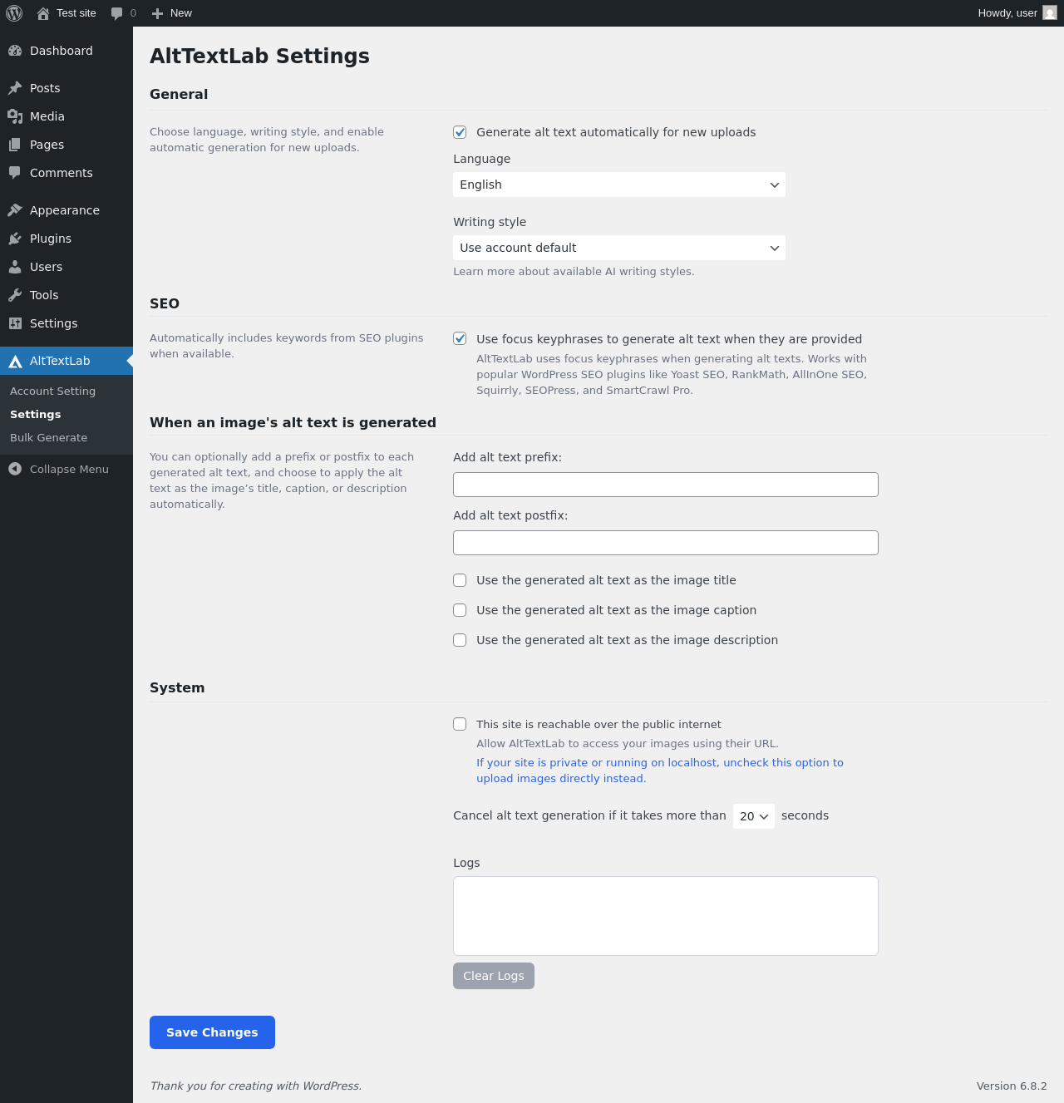Image resolution: width=1064 pixels, height=1103 pixels.
Task: Click the alt text prefix input field
Action: 666,485
